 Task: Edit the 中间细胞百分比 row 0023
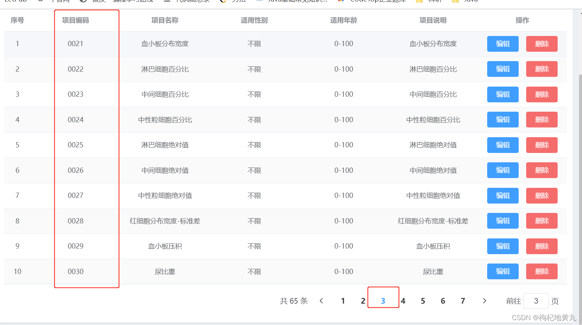(x=503, y=94)
